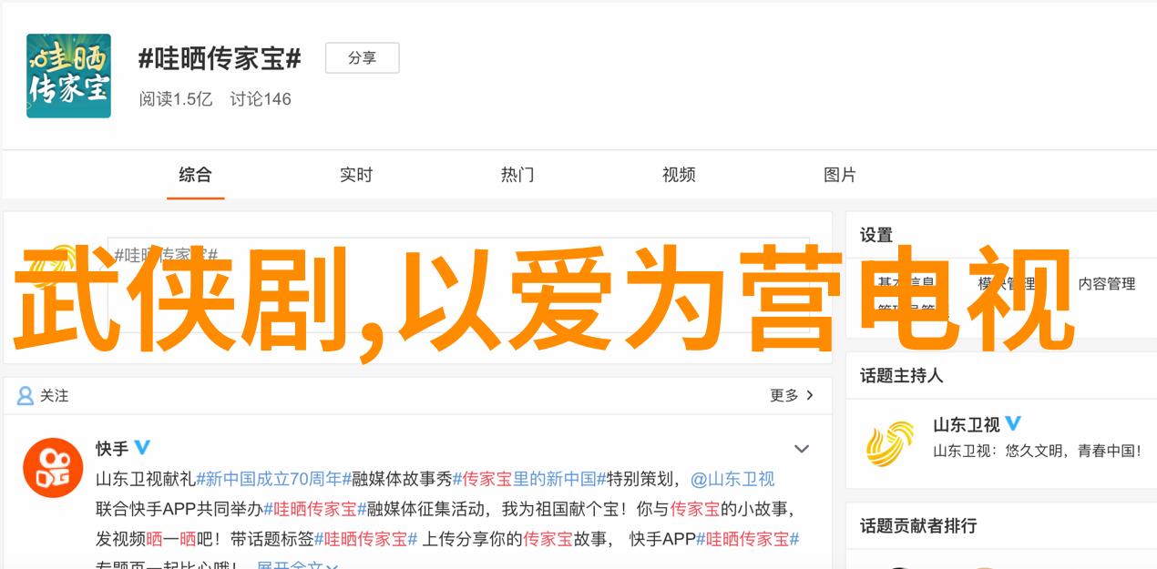Switch to the 实时 tab
The width and height of the screenshot is (1157, 569).
click(x=356, y=175)
